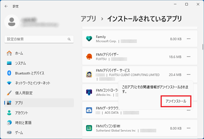
Task: Select アプリ in the sidebar
Action: [x=39, y=103]
